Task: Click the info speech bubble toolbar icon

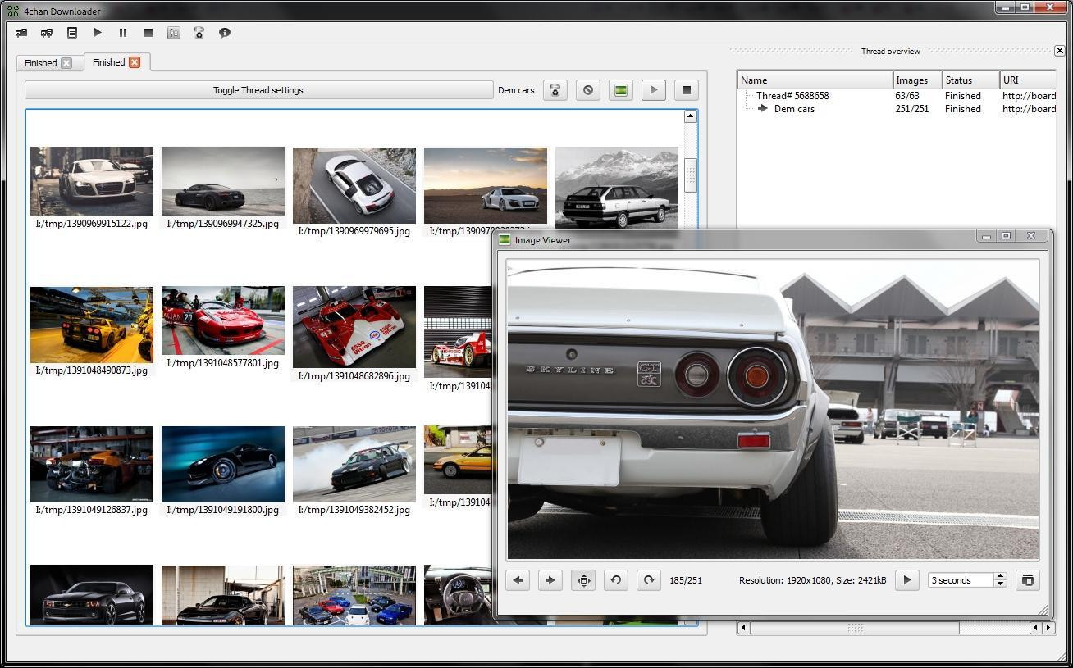Action: 224,33
